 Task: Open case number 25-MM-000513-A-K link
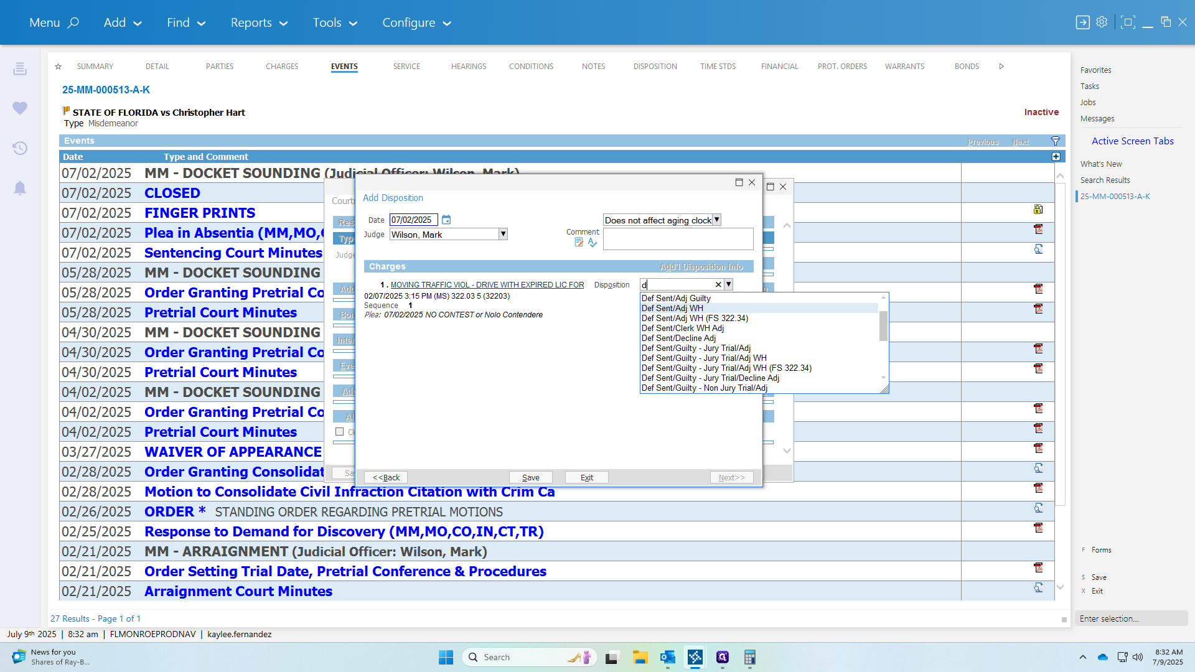click(106, 90)
